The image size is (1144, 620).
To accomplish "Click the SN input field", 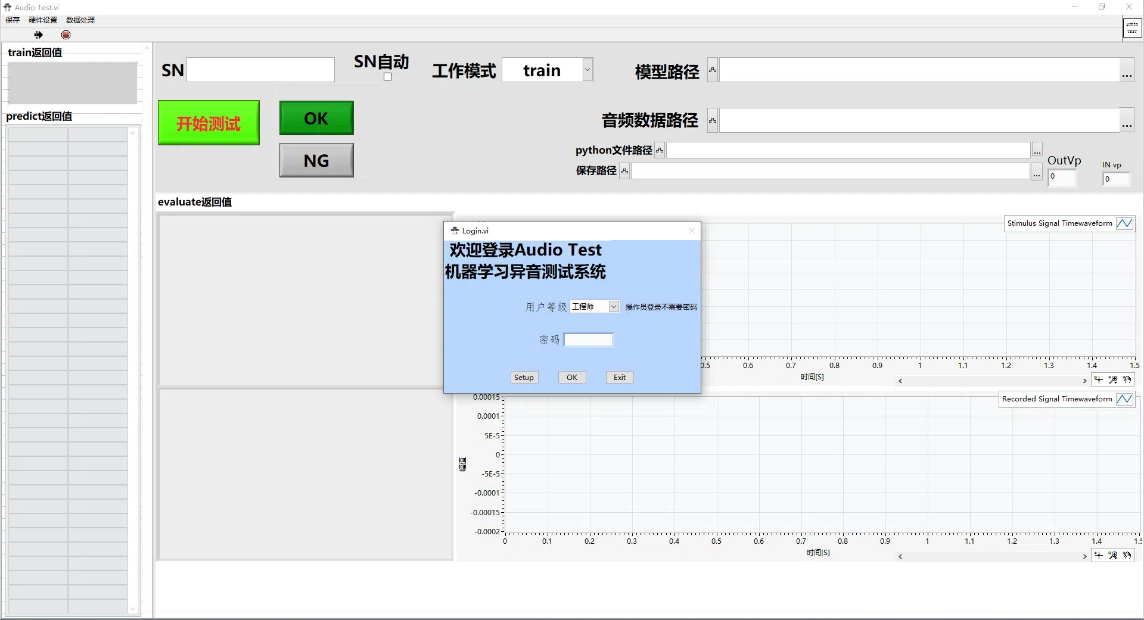I will pyautogui.click(x=260, y=70).
